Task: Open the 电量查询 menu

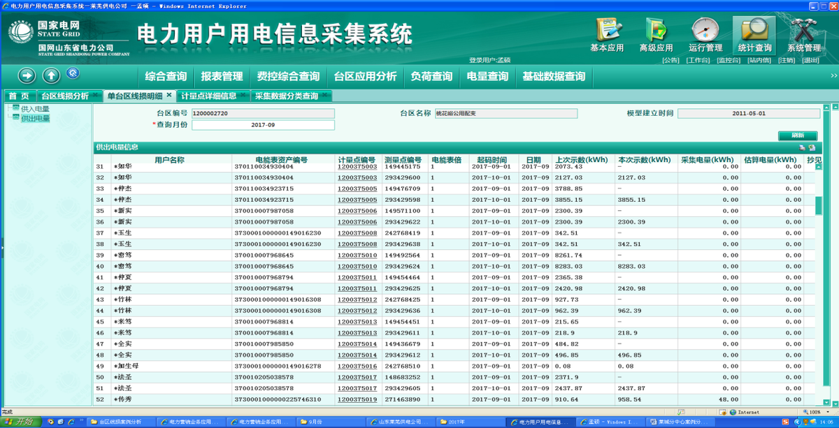Action: 487,76
